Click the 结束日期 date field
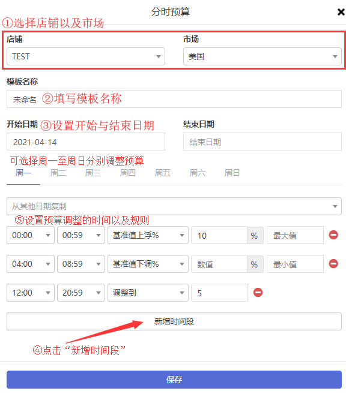346x397 pixels. coord(263,142)
